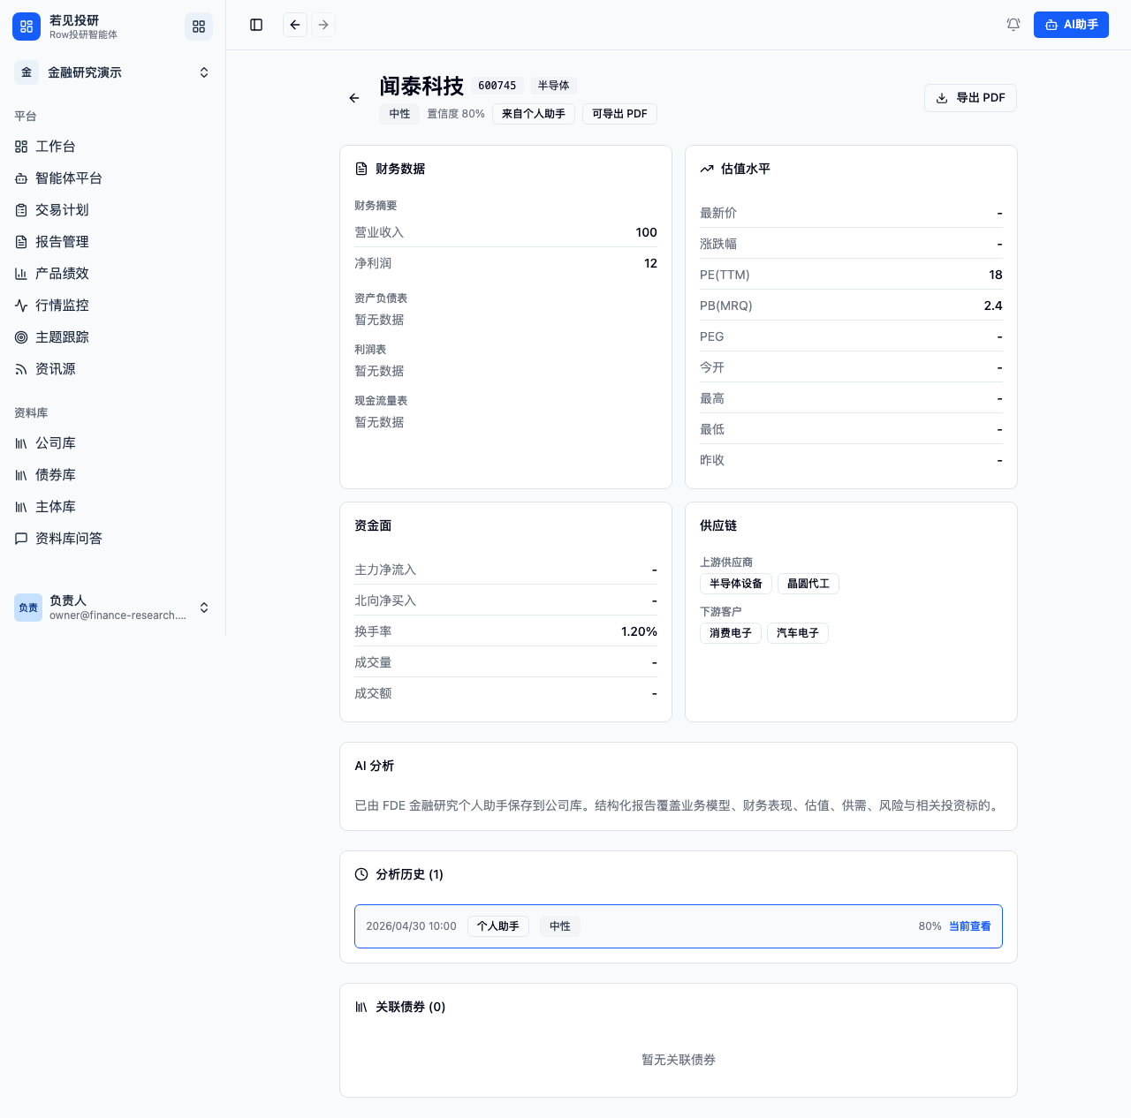Click the 净利润 row label
This screenshot has height=1118, width=1131.
point(373,263)
